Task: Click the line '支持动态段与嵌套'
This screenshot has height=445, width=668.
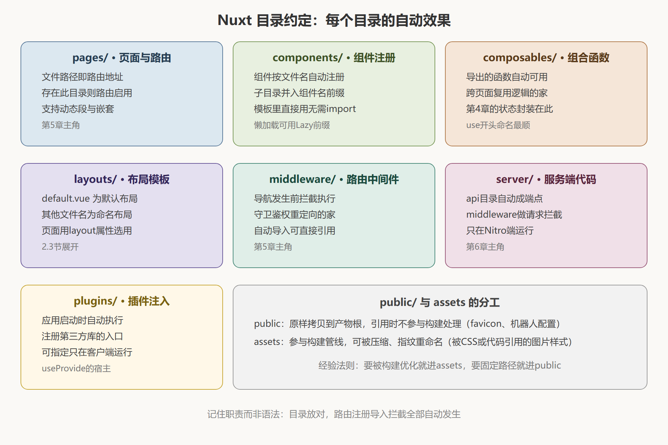Action: point(78,109)
